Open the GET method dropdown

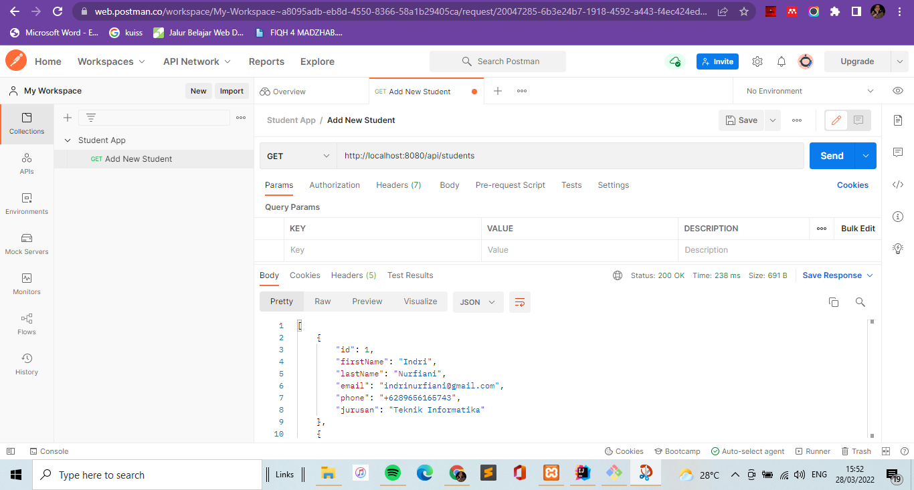pos(298,156)
